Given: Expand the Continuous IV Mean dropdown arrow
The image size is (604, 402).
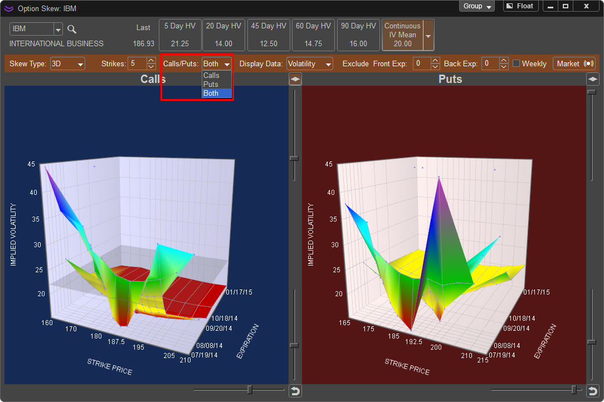Looking at the screenshot, I should click(428, 36).
